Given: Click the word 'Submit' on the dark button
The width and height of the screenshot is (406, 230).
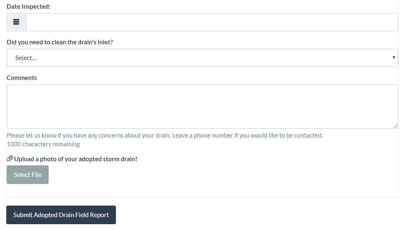Looking at the screenshot, I should pos(22,215).
